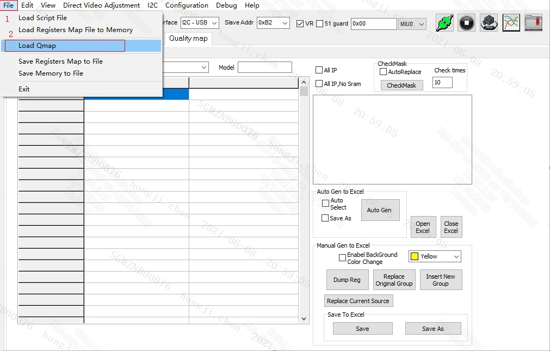Click the Auto Gen button
Screen dimensions: 550x351
380,210
